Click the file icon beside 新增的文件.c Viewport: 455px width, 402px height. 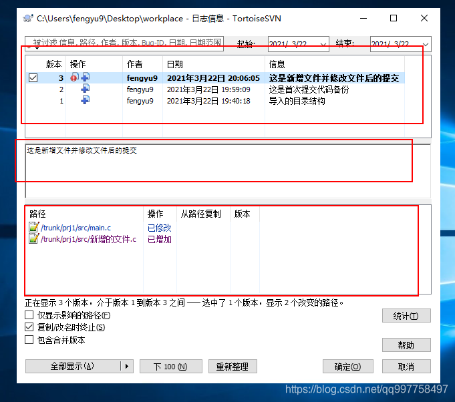[34, 238]
